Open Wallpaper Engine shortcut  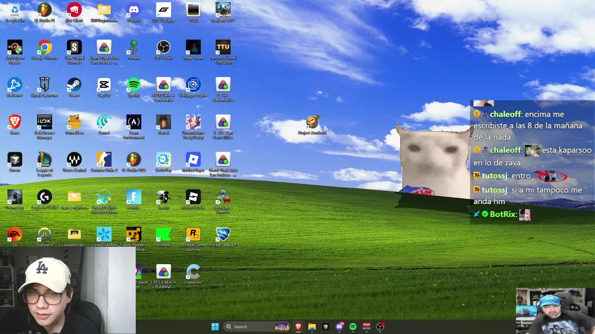click(193, 87)
